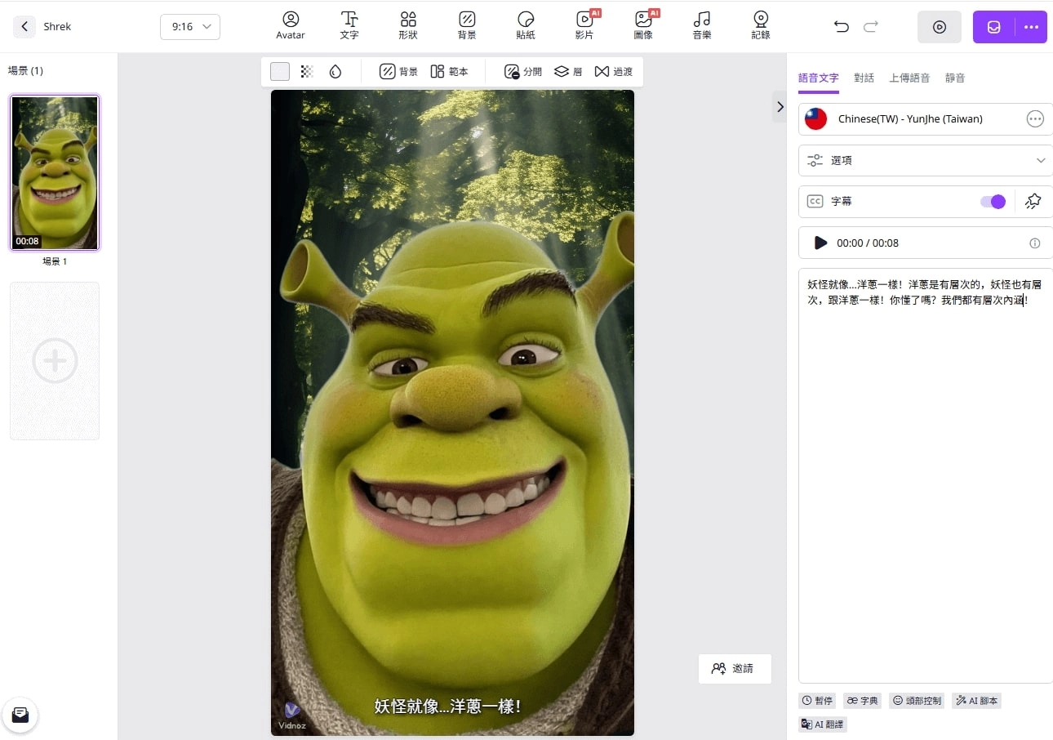The width and height of the screenshot is (1053, 740).
Task: Select the subtitle text on the canvas
Action: coord(447,707)
